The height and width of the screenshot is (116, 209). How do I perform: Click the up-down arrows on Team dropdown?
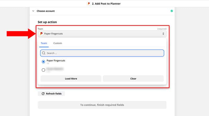click(163, 34)
